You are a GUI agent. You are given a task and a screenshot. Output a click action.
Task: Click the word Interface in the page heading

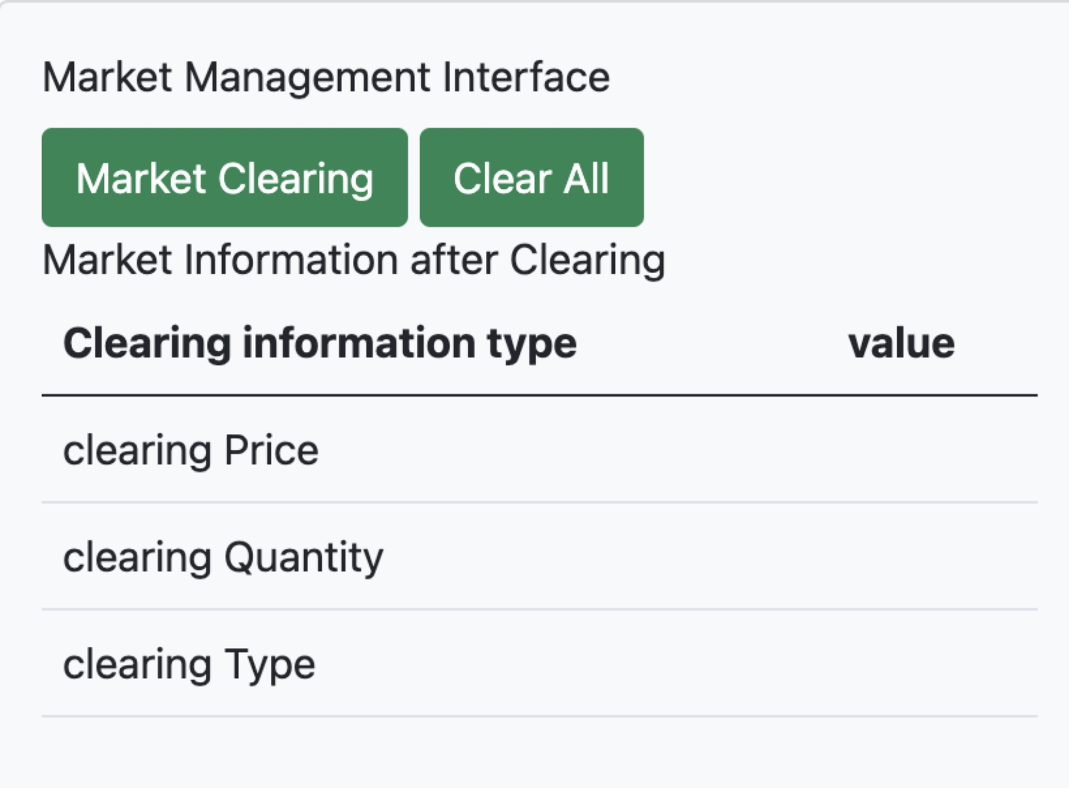coord(526,77)
